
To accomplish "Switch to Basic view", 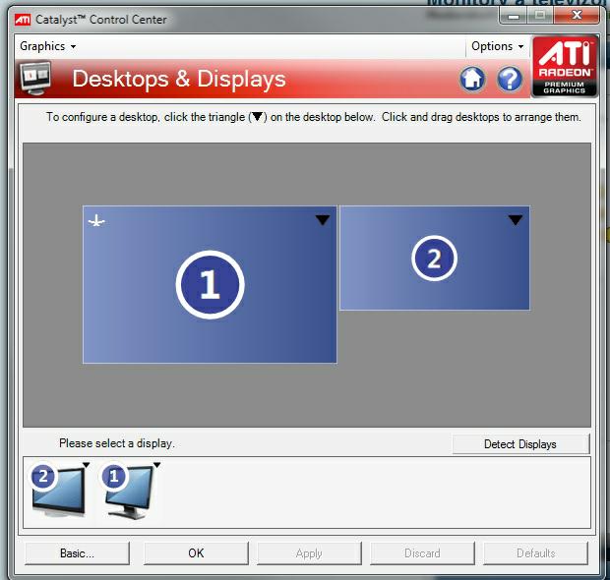I will tap(77, 553).
